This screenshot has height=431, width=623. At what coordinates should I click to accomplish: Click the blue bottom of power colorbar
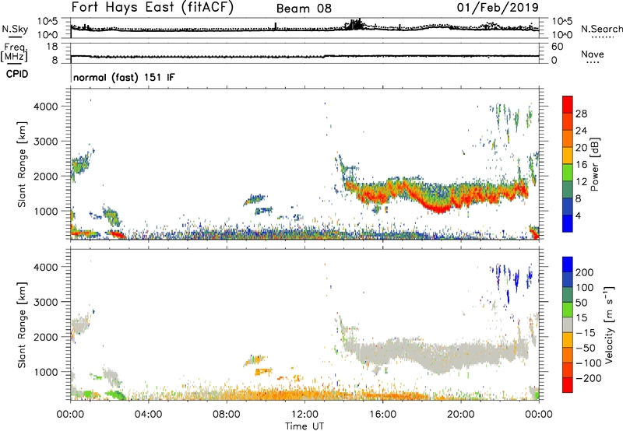pos(568,223)
